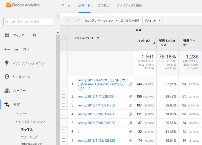Click the リアルタイム clock icon
The image size is (202, 145).
pos(7,77)
